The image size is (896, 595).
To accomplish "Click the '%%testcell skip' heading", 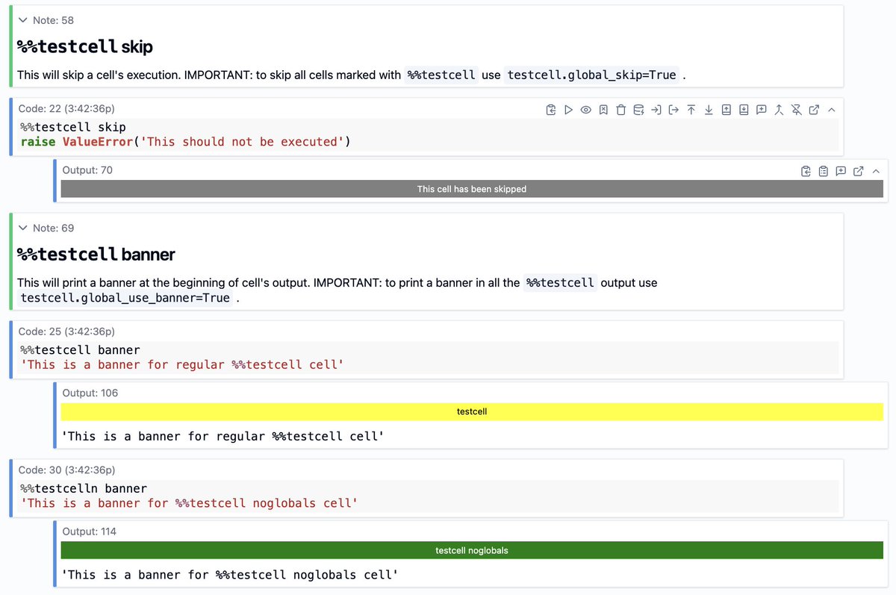I will pyautogui.click(x=85, y=46).
